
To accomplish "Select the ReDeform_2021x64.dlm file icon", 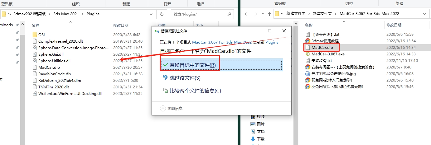I will coord(35,80).
